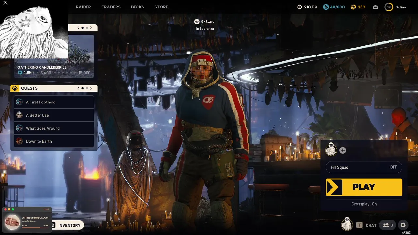This screenshot has width=418, height=235.
Task: Click the equalizer bars on music widget
Action: tap(46, 209)
